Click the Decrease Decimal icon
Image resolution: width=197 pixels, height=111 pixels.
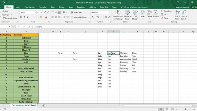coord(109,17)
